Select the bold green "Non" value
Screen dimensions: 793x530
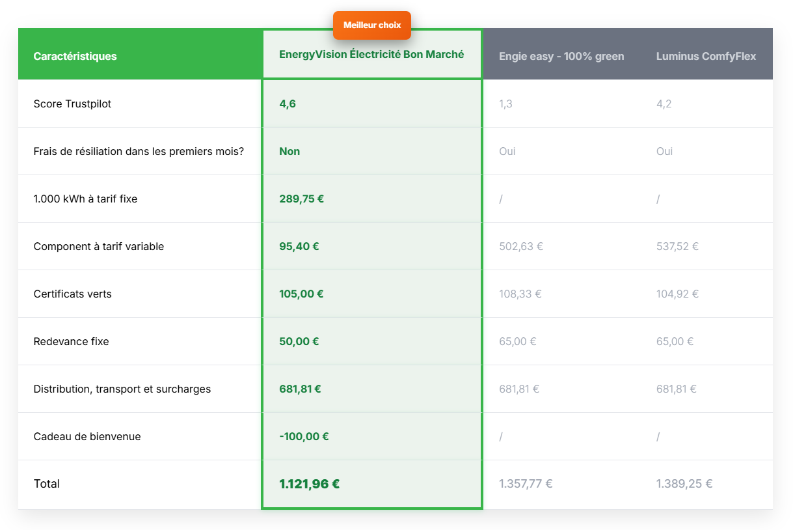point(289,151)
